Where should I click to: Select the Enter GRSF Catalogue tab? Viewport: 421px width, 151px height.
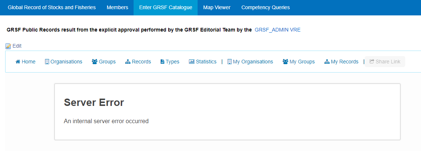(x=166, y=7)
